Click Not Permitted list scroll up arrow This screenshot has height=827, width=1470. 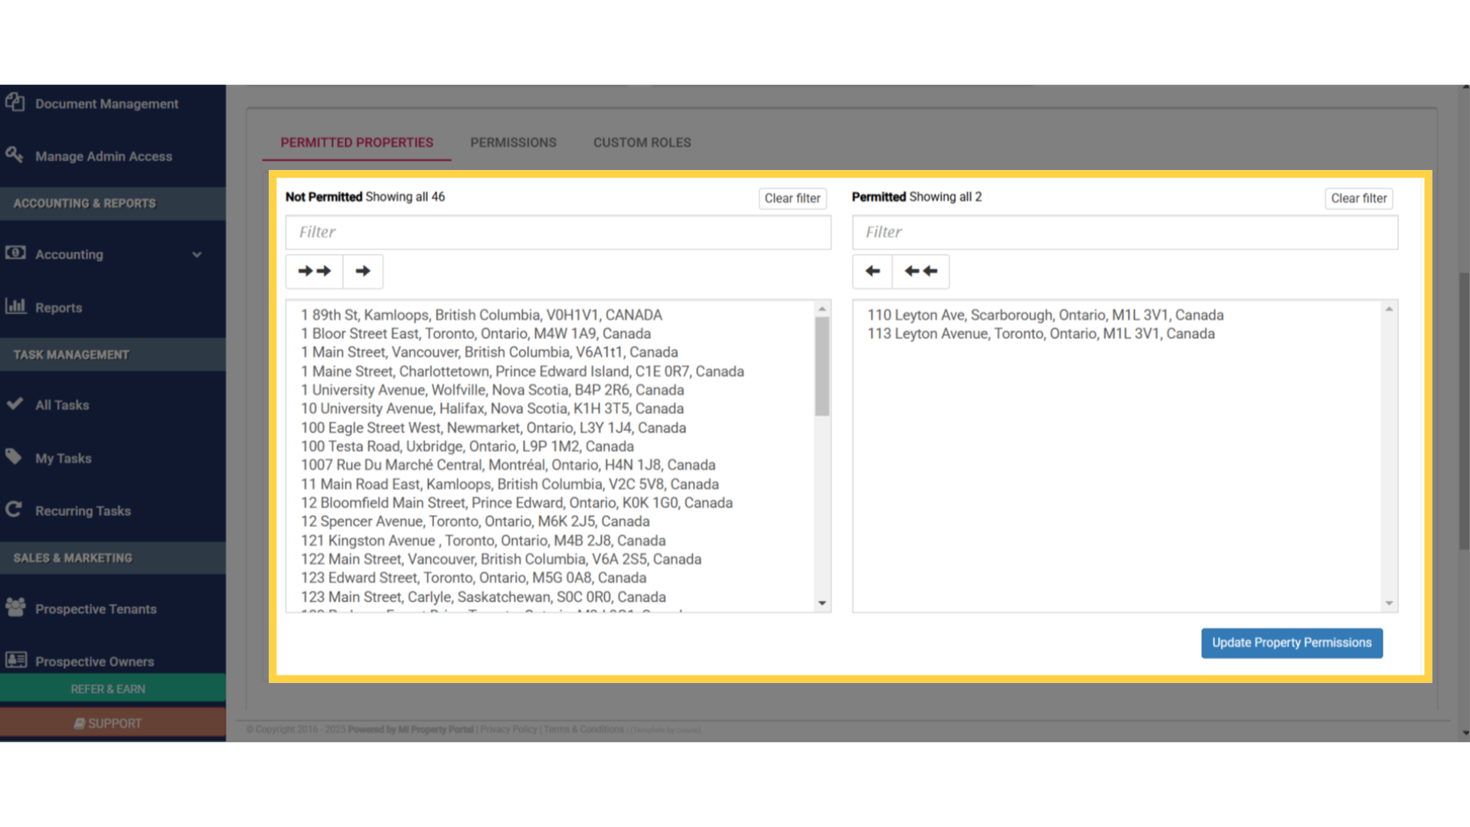click(x=822, y=309)
